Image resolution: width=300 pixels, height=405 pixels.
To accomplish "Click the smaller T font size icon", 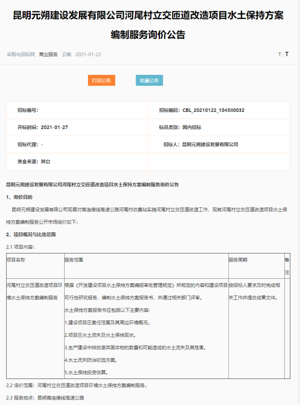I will [x=280, y=55].
